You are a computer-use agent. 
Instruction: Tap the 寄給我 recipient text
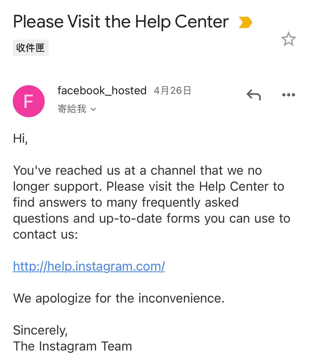point(72,109)
